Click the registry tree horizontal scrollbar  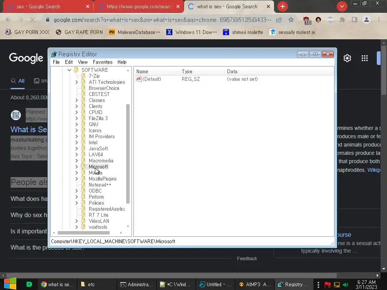(84, 233)
